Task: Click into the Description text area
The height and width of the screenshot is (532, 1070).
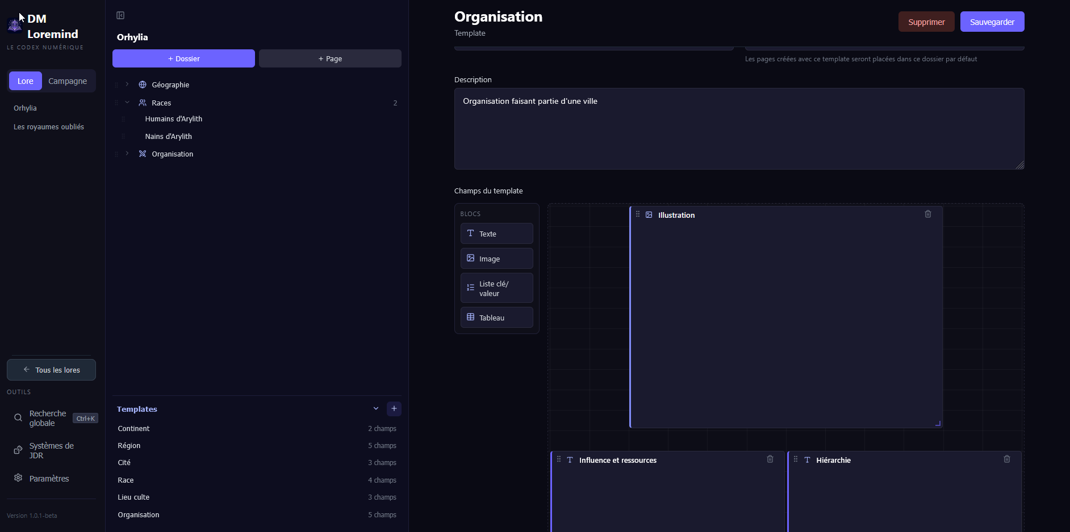Action: [739, 129]
